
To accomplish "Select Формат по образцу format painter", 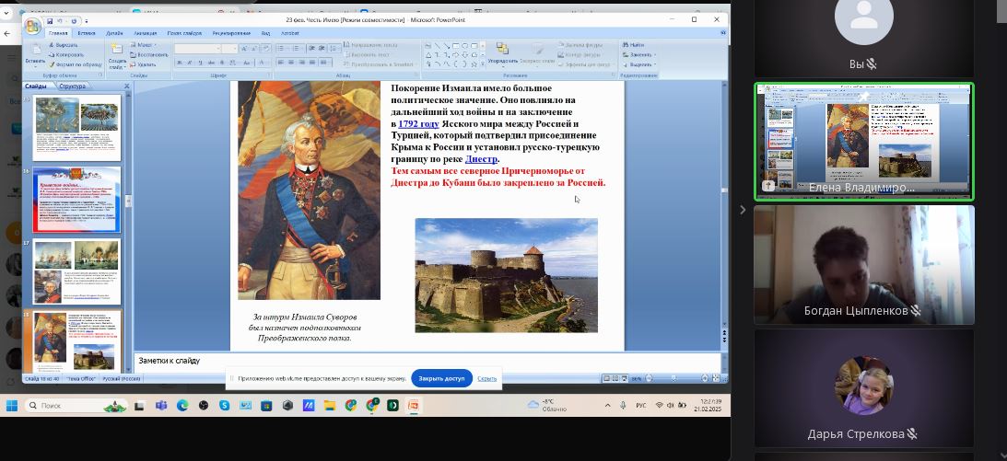I will coord(75,64).
